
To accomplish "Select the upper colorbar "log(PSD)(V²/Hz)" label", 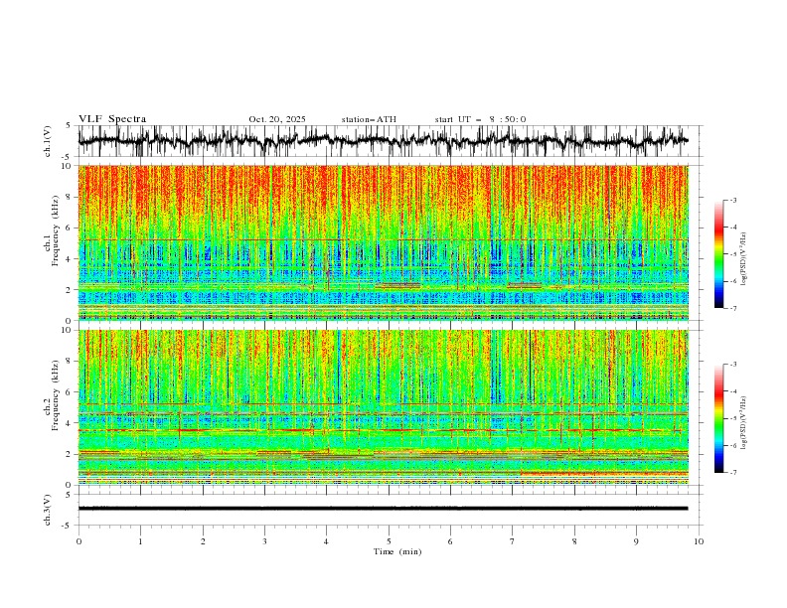I will 743,259.
